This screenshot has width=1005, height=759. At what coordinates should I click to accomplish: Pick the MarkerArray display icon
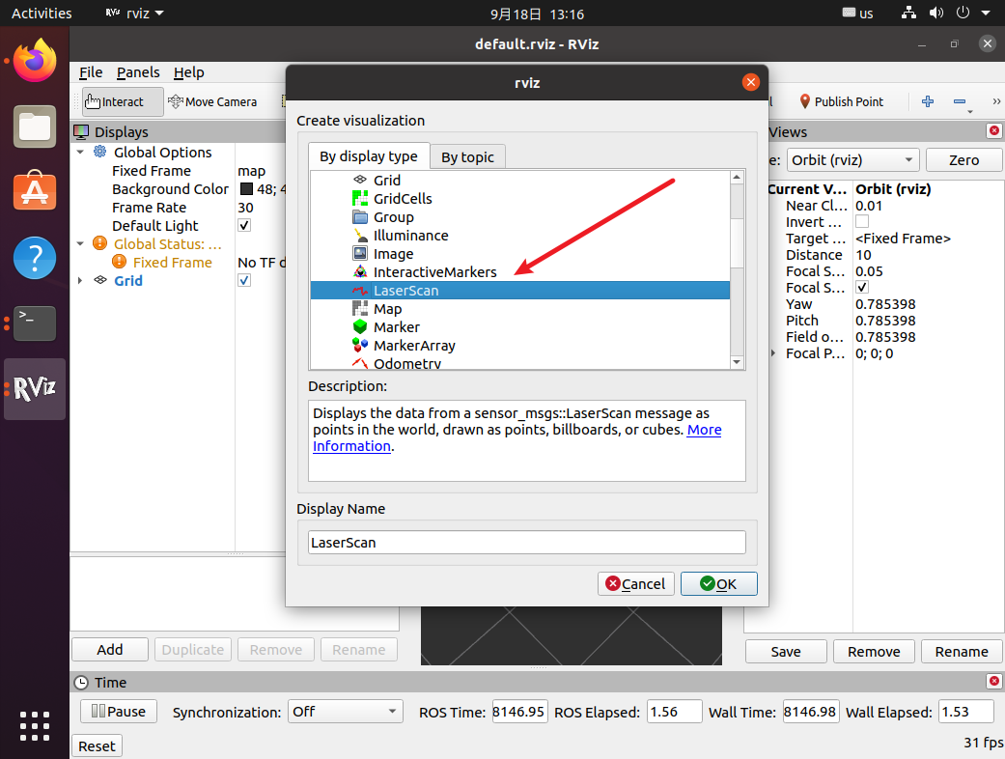[360, 346]
